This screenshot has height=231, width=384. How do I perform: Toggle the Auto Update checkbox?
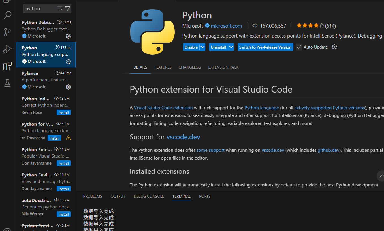pos(299,47)
